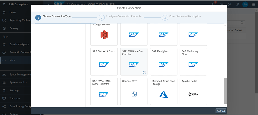Open info icon on S/4HANA On-Premise tile
Viewport: 258px width, 115px height.
click(x=144, y=72)
